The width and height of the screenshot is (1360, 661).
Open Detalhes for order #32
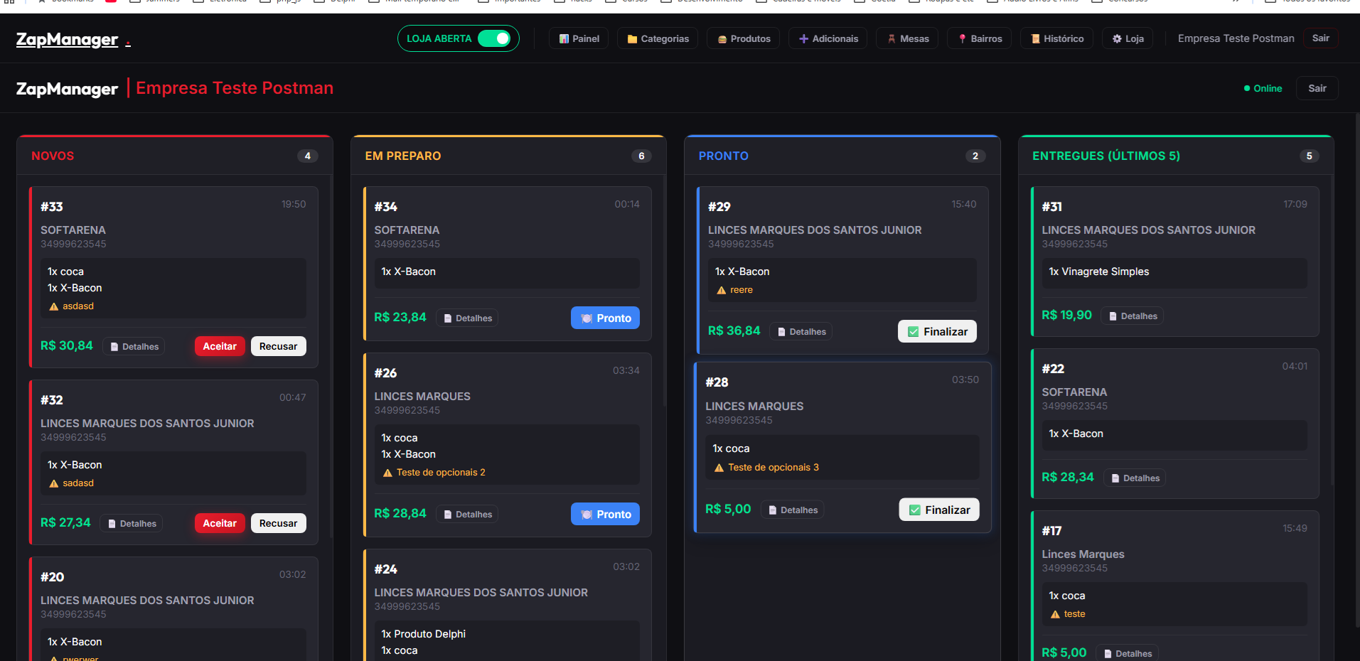click(132, 523)
